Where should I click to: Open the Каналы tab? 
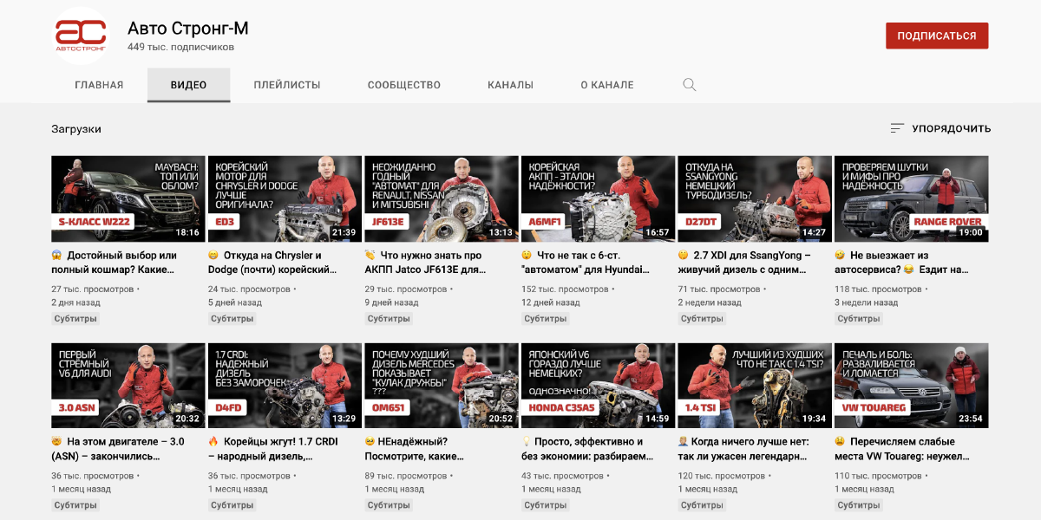click(510, 85)
